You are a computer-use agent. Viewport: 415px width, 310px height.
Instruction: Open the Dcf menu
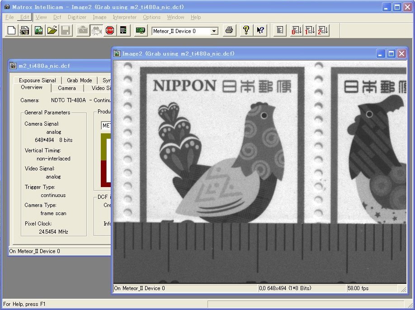57,17
